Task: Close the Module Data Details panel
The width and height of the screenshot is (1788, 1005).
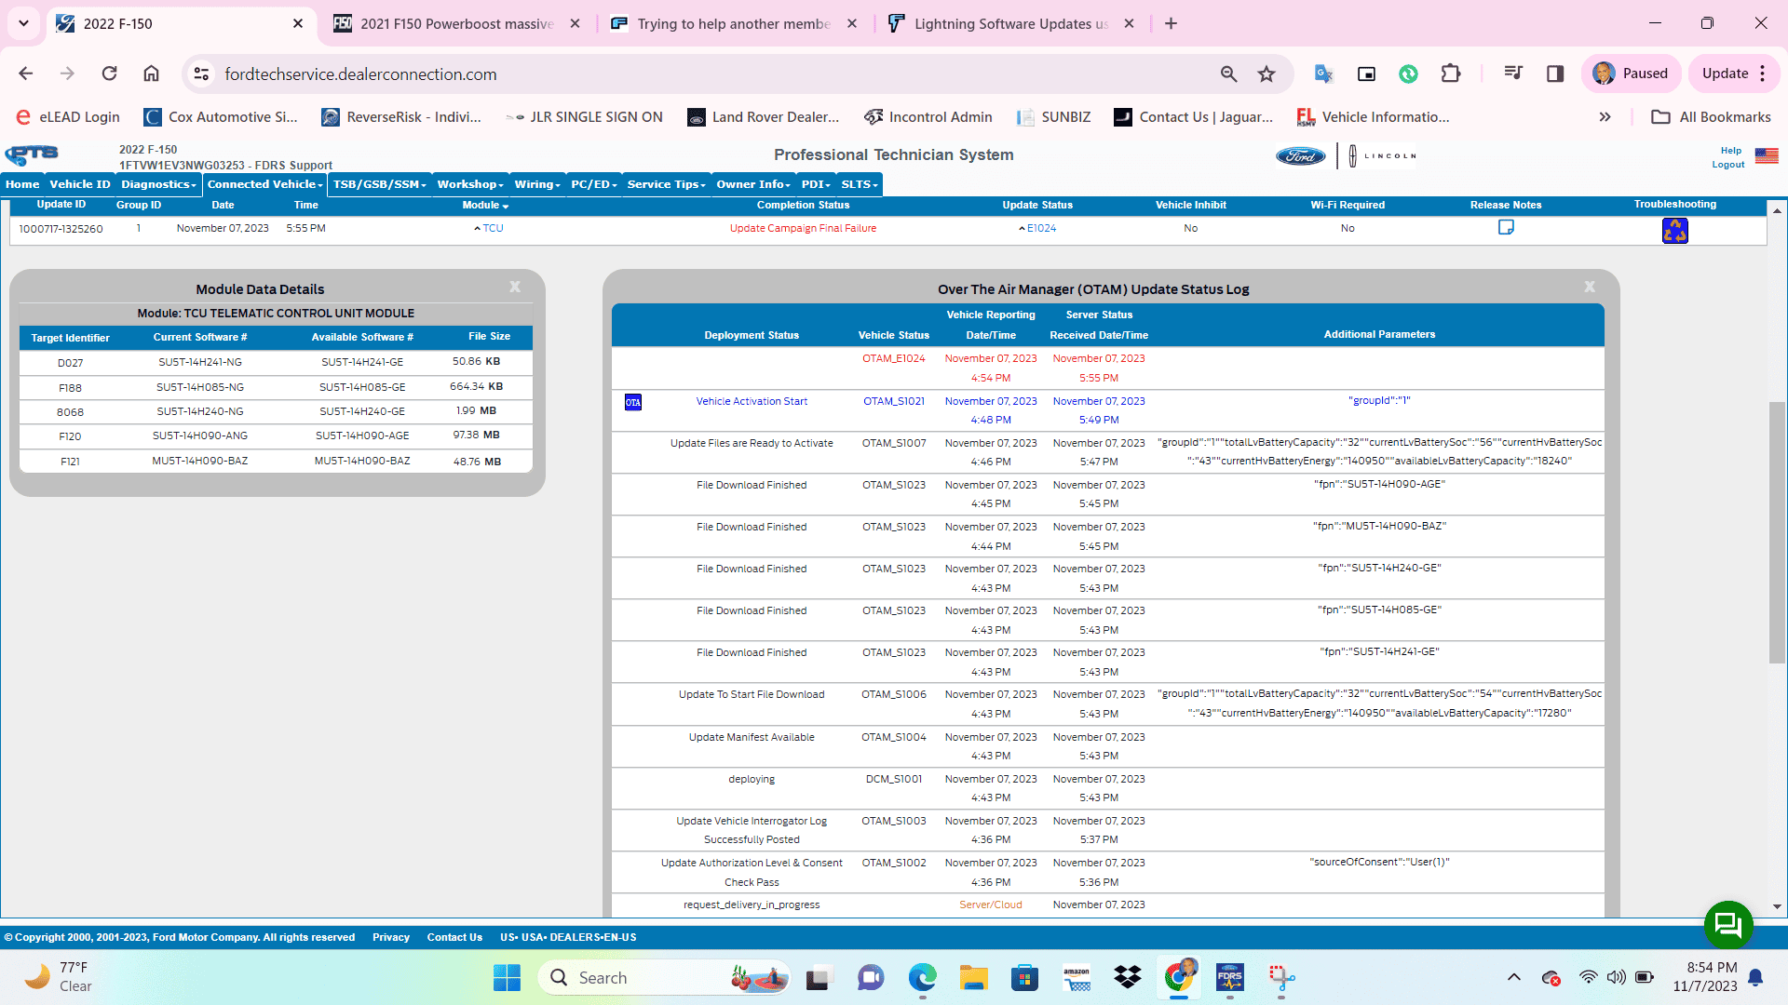Action: point(515,288)
